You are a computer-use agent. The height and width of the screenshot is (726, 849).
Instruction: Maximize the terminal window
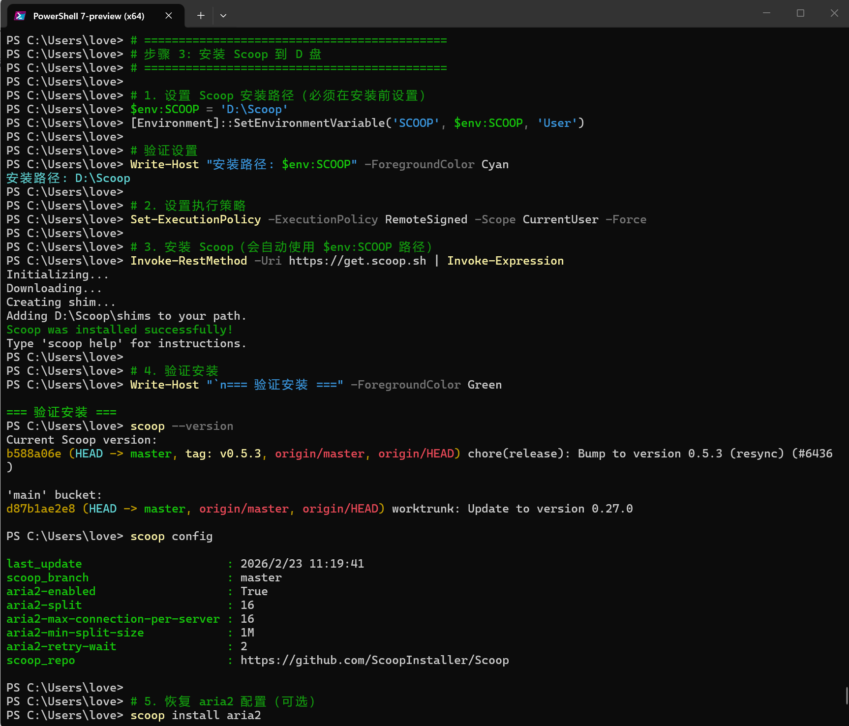click(x=800, y=13)
